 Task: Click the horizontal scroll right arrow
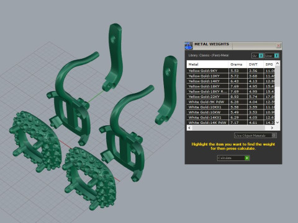(x=272, y=128)
